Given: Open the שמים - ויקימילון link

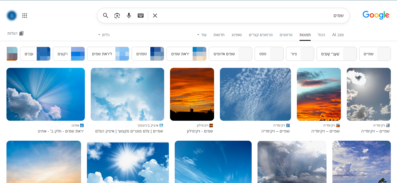Looking at the screenshot, I should pos(200,131).
